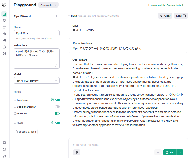Open the Run options dropdown arrow

tap(180, 152)
